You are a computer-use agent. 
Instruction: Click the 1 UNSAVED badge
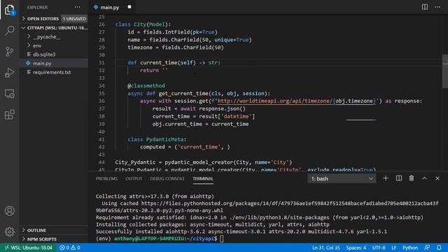pos(74,19)
